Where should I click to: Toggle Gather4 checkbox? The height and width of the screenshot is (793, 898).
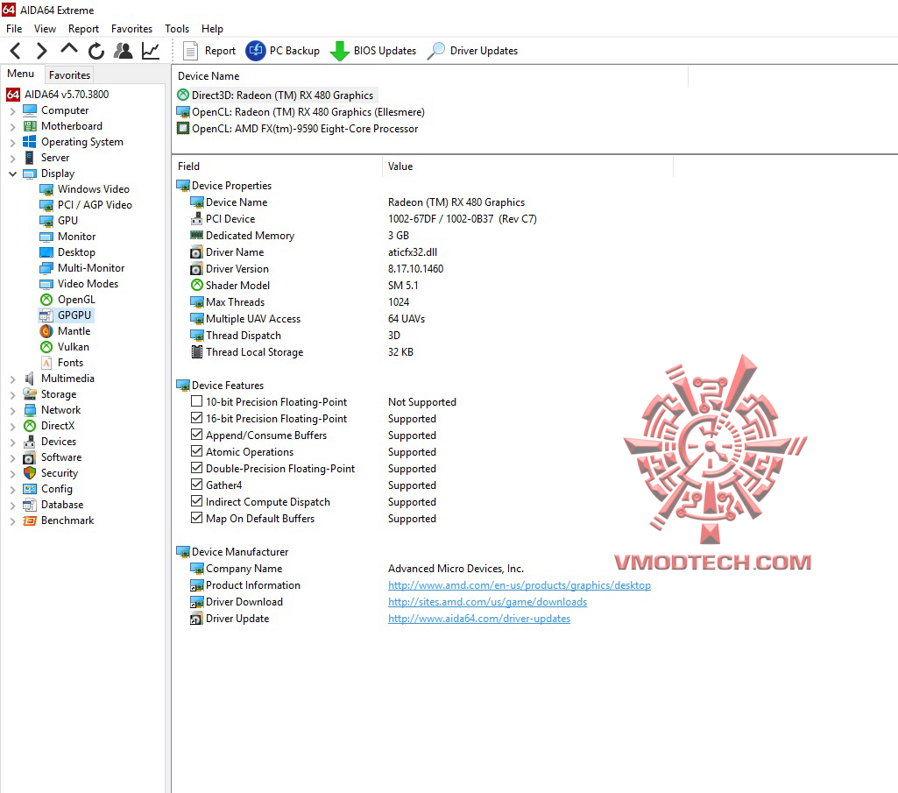click(196, 485)
